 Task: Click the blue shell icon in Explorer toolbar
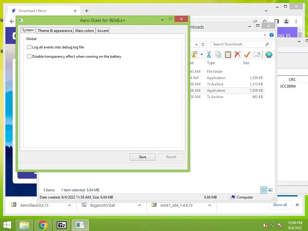point(269,54)
